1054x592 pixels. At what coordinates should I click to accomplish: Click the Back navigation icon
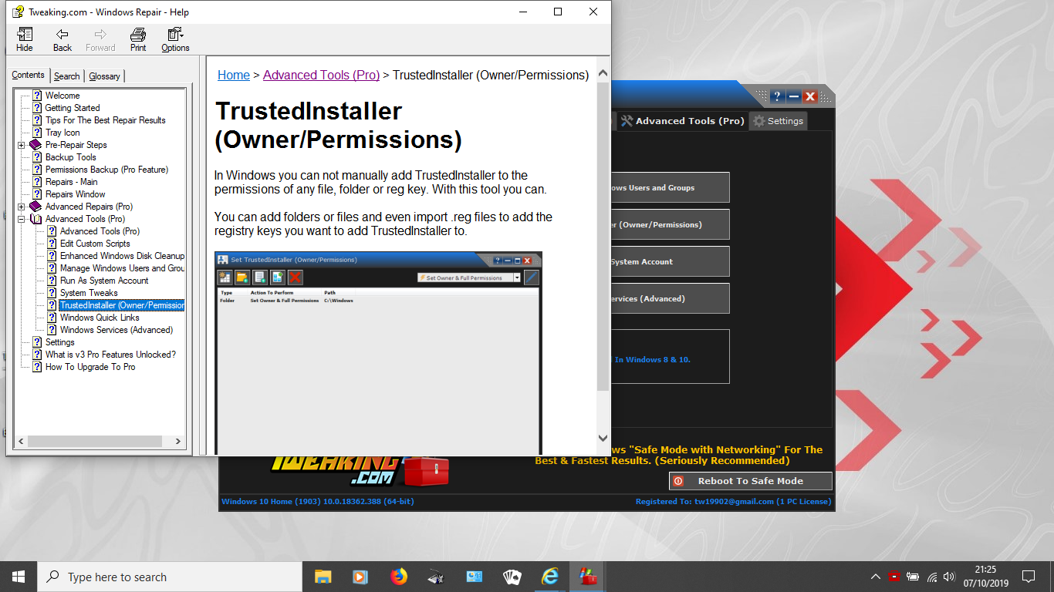[x=62, y=39]
